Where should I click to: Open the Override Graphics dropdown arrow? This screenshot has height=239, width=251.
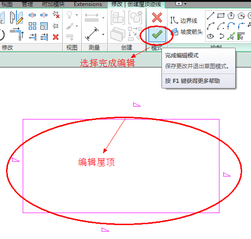point(77,26)
